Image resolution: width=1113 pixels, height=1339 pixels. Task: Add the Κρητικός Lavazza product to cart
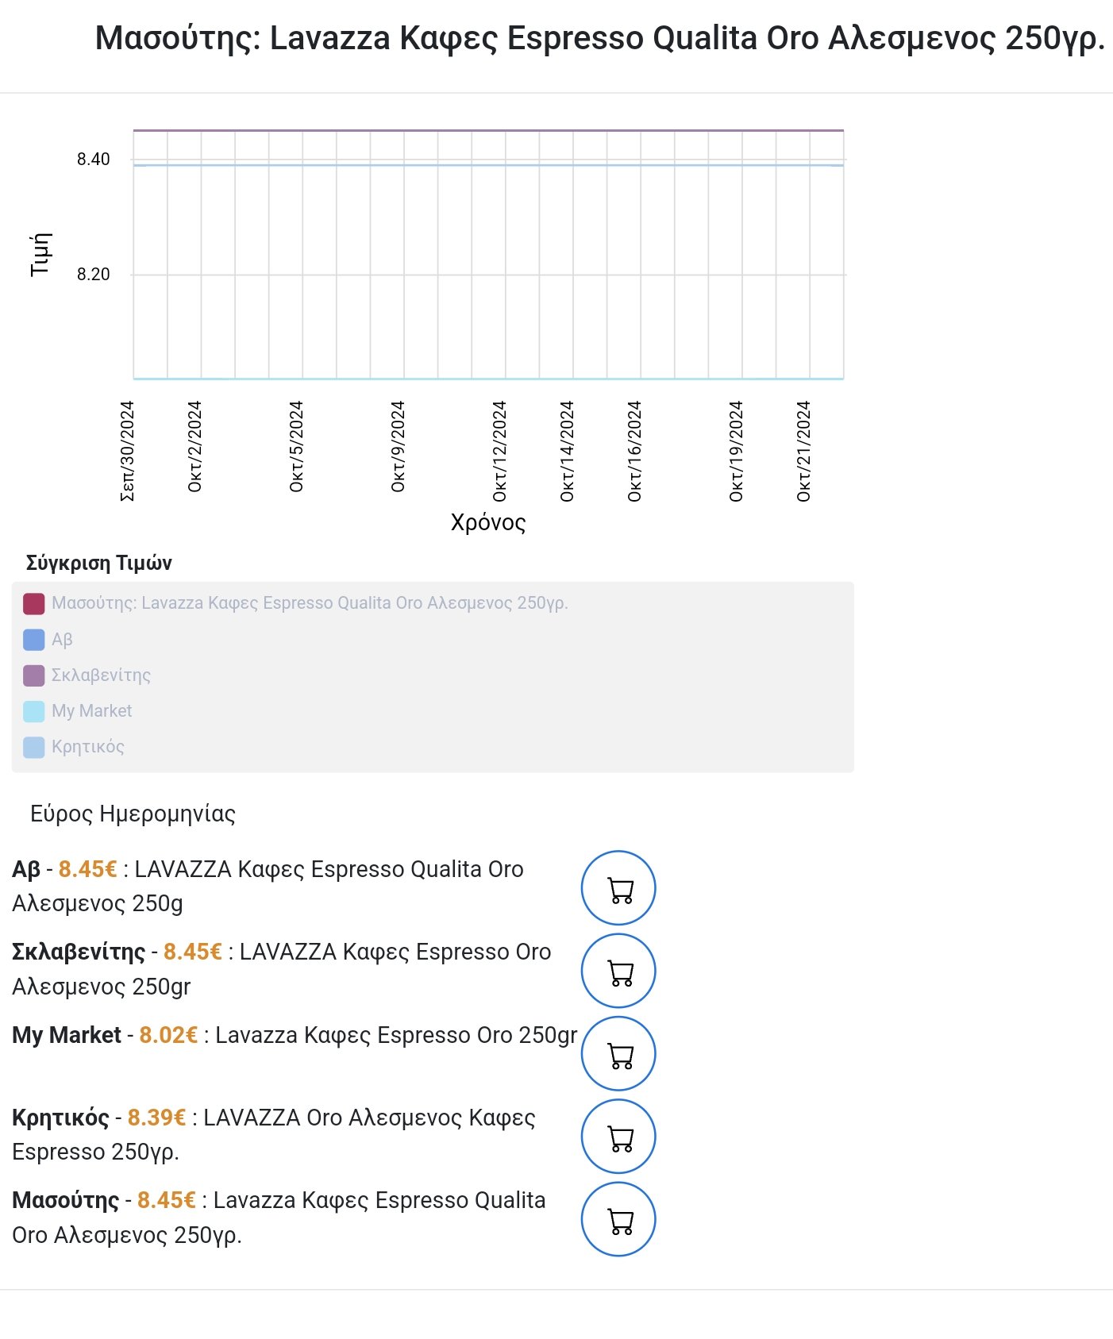[618, 1137]
